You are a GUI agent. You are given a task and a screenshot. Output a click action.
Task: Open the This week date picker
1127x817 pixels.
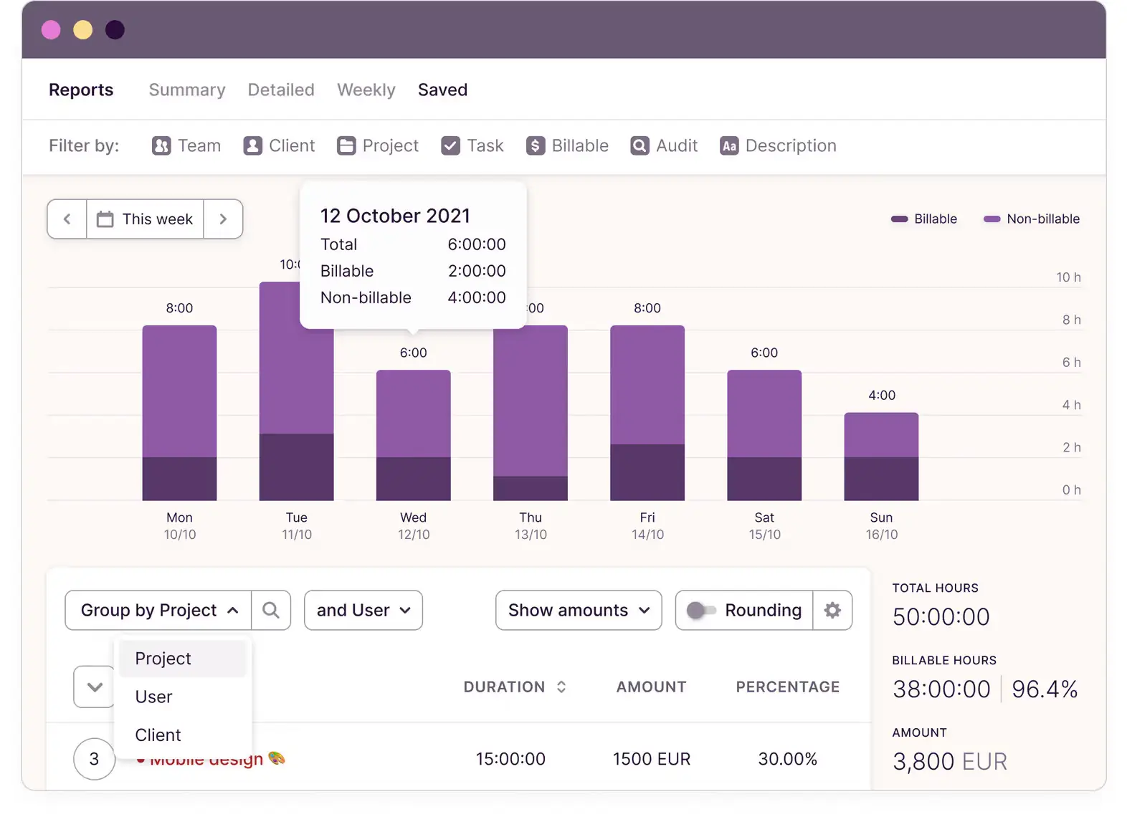pyautogui.click(x=146, y=219)
